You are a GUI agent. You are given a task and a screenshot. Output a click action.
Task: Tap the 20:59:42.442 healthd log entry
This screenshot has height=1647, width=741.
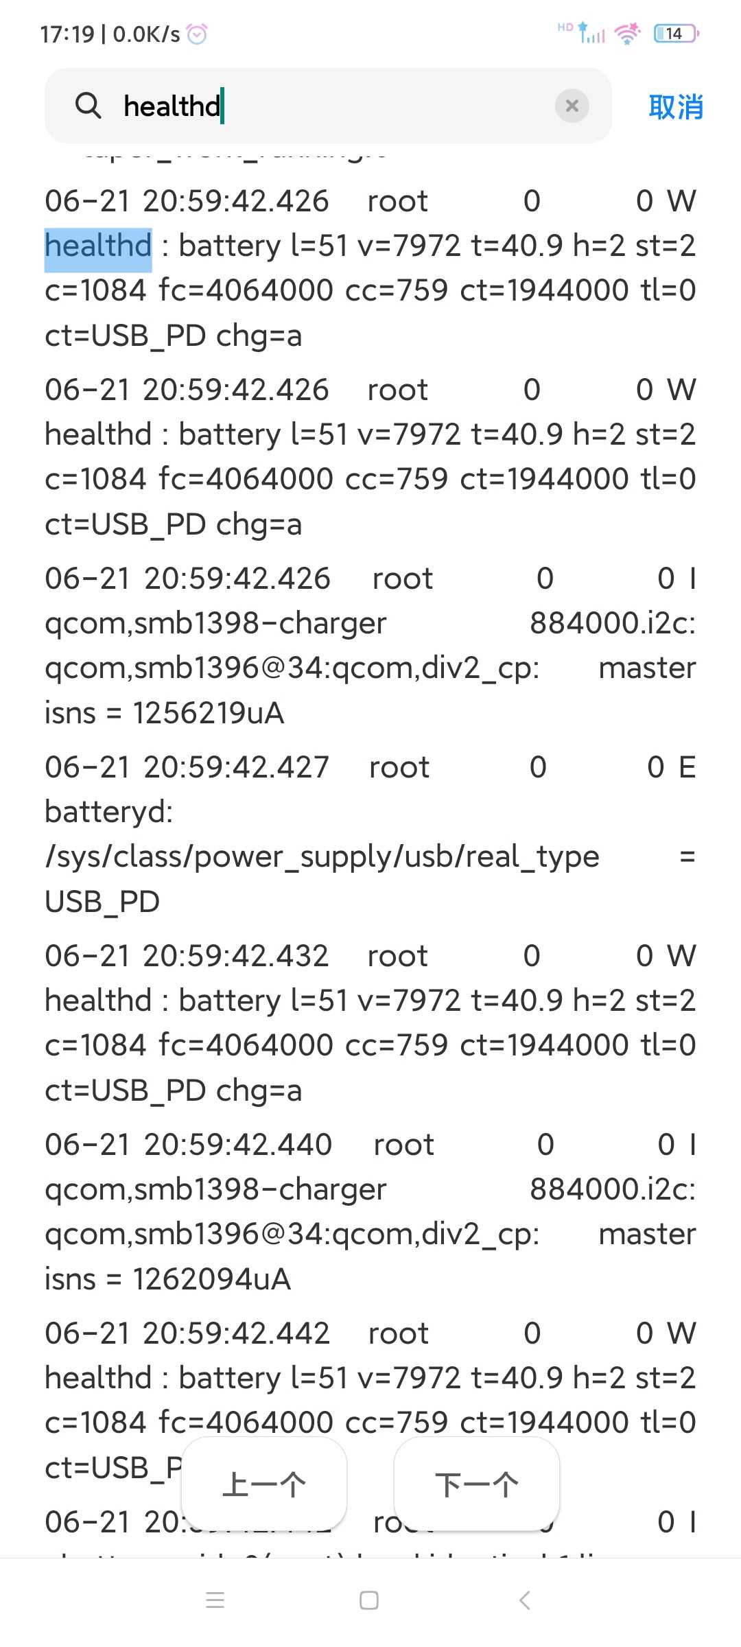(x=370, y=1400)
